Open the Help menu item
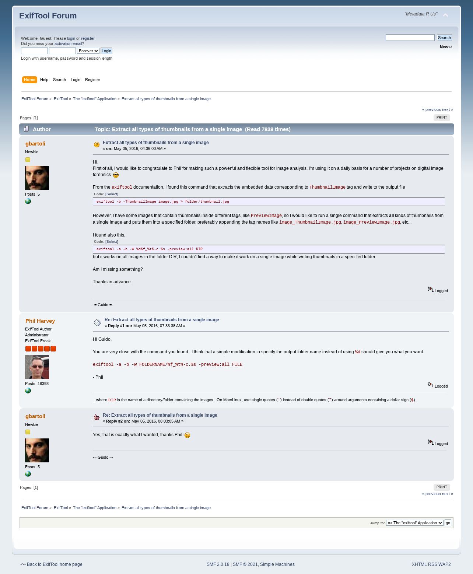473x574 pixels. click(44, 80)
